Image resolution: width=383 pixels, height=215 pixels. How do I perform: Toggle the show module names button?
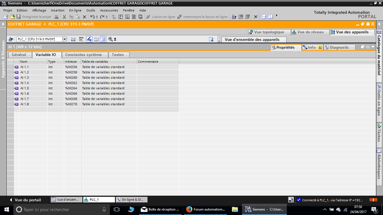tap(81, 39)
